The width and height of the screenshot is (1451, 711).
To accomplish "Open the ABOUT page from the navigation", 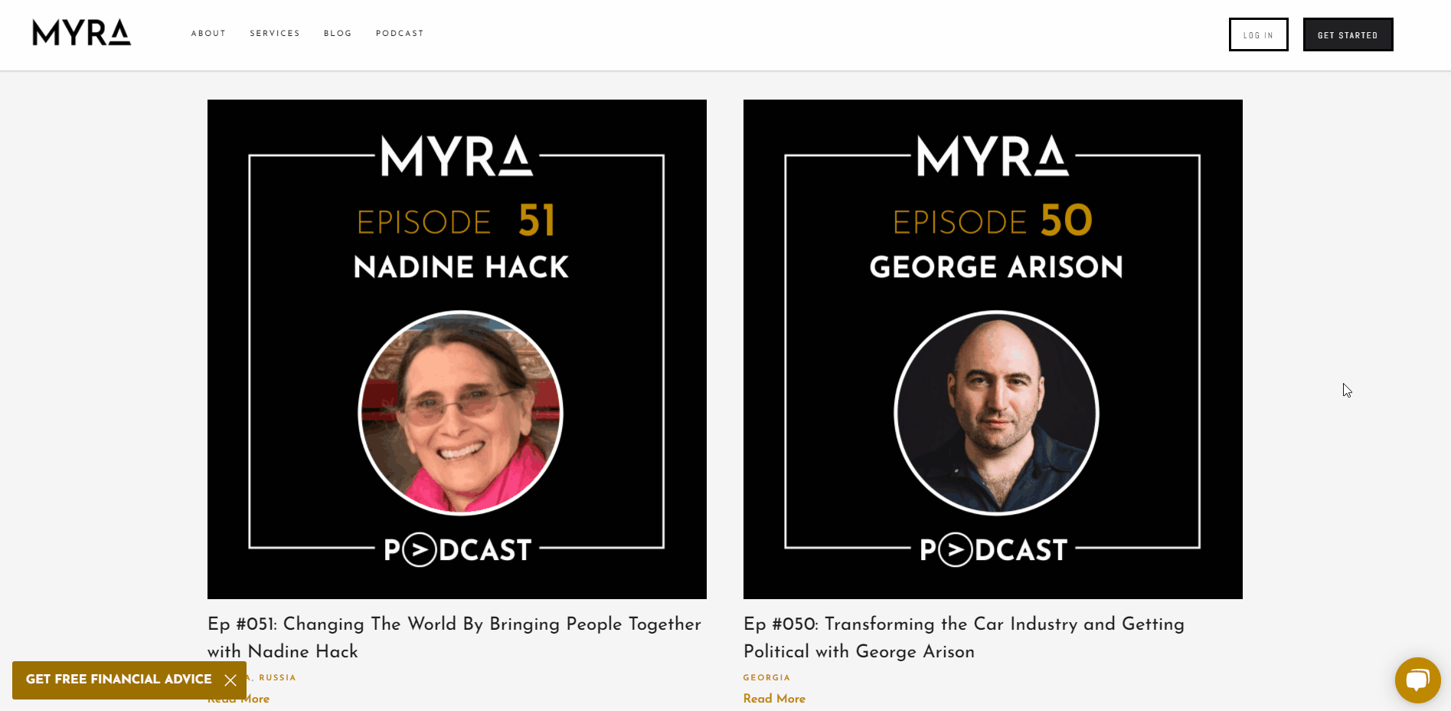I will point(208,34).
